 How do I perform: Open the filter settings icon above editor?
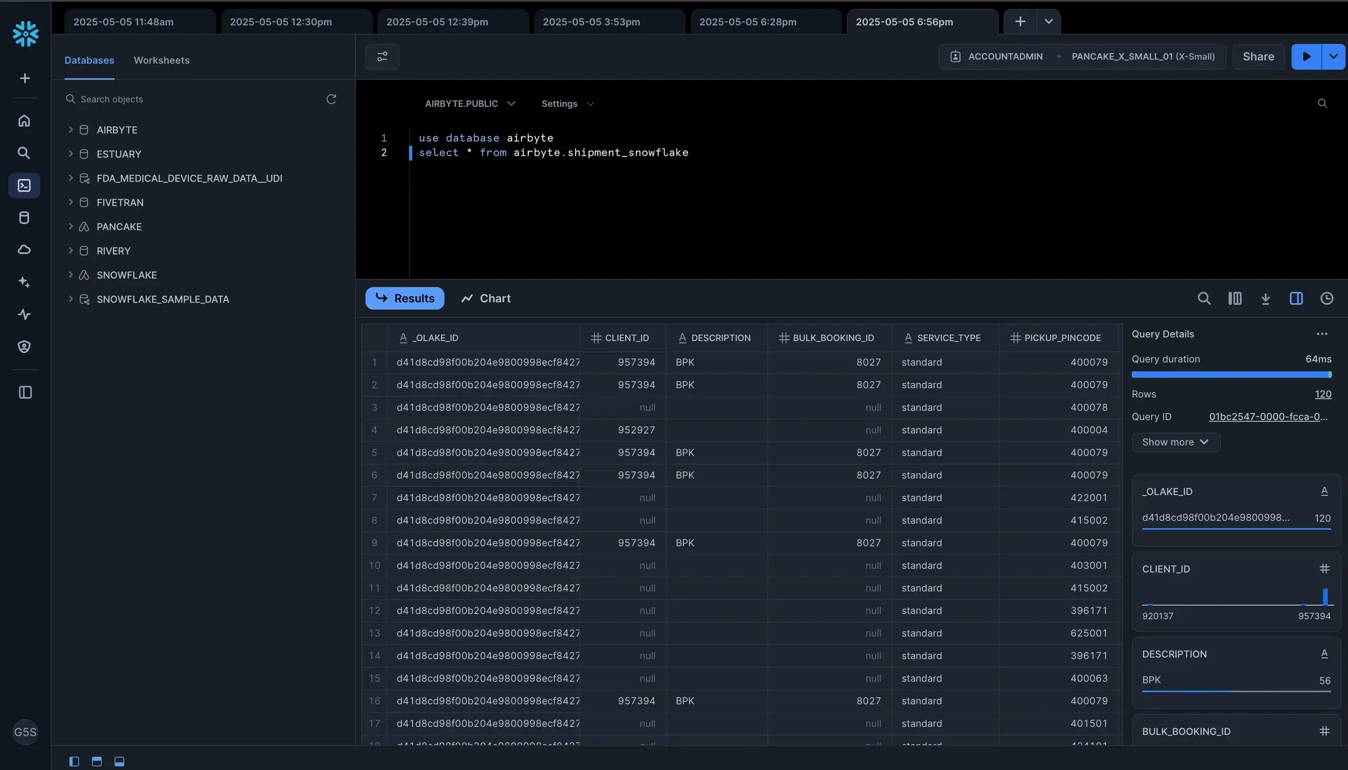tap(382, 57)
